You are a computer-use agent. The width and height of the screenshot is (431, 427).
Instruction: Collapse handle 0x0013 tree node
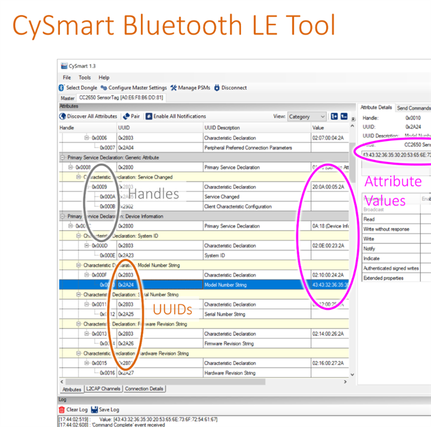(x=87, y=334)
